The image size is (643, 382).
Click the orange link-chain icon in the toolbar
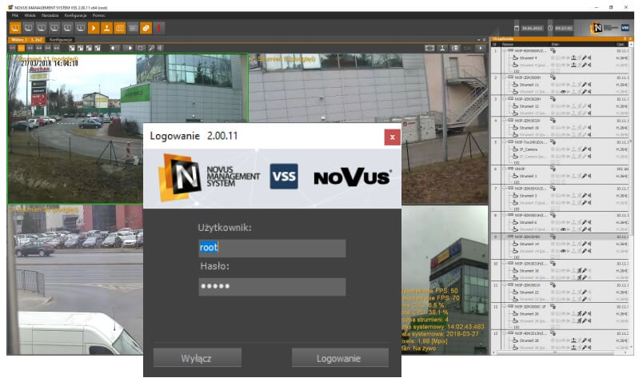[x=146, y=28]
